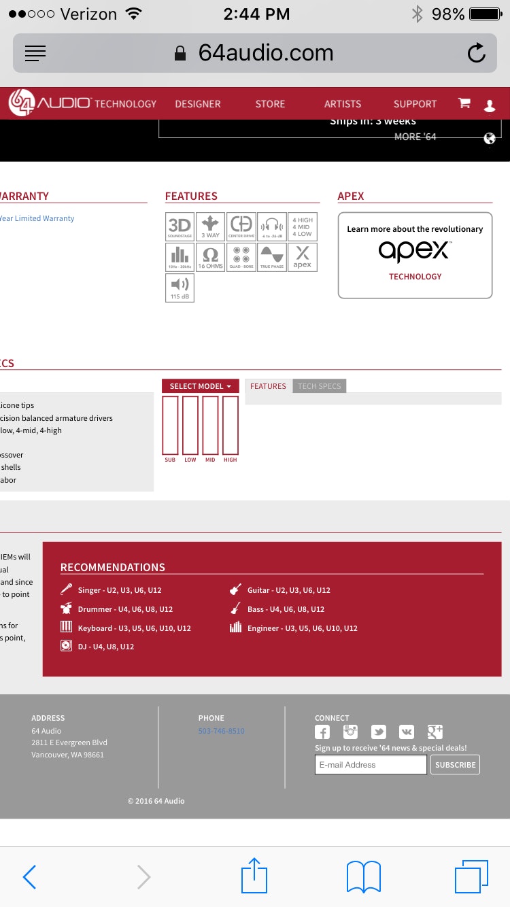
Task: Open the Store menu item
Action: coord(270,104)
